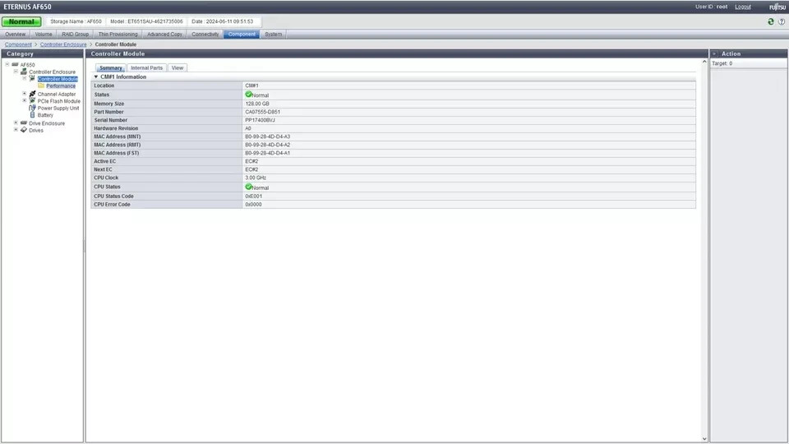Click the PCIe Flash Module icon
The width and height of the screenshot is (789, 444).
click(32, 101)
